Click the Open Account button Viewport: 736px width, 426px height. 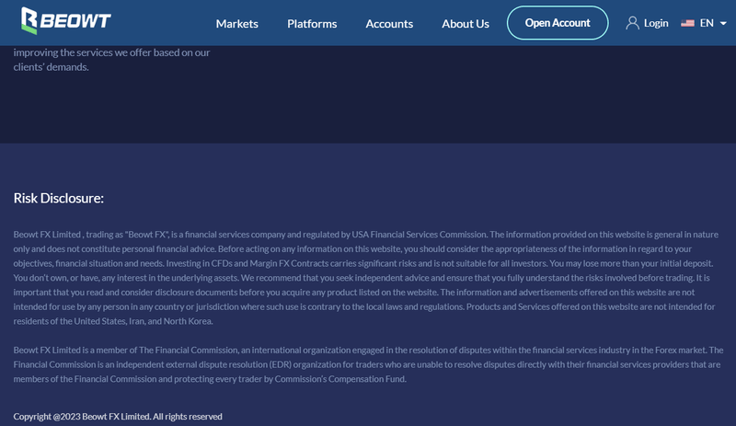pyautogui.click(x=558, y=23)
